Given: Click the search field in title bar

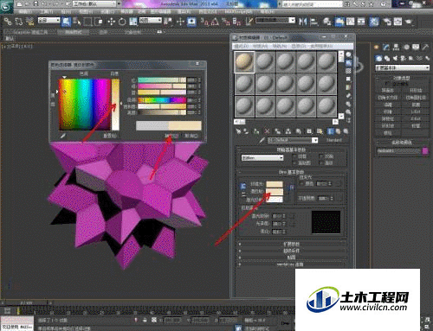Looking at the screenshot, I should [312, 4].
